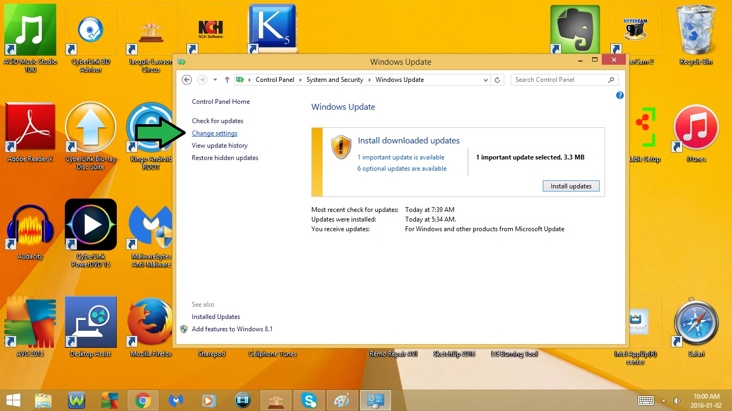Image resolution: width=732 pixels, height=411 pixels.
Task: Expand the breadcrumb arrow after Control Panel
Action: pyautogui.click(x=300, y=80)
